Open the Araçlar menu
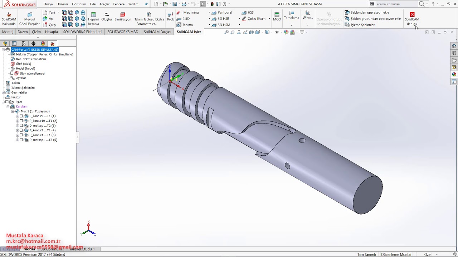Screen dimensions: 458x257 point(104,4)
